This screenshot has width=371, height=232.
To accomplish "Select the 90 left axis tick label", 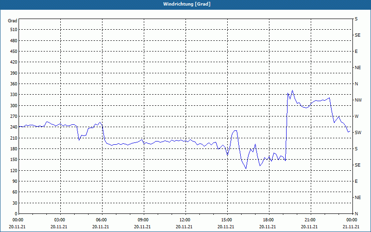I will coord(15,181).
